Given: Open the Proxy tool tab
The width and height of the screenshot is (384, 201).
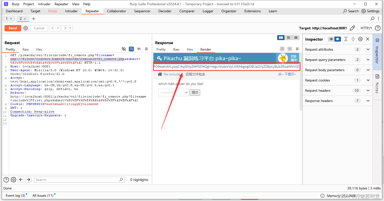Looking at the screenshot, I should (53, 11).
